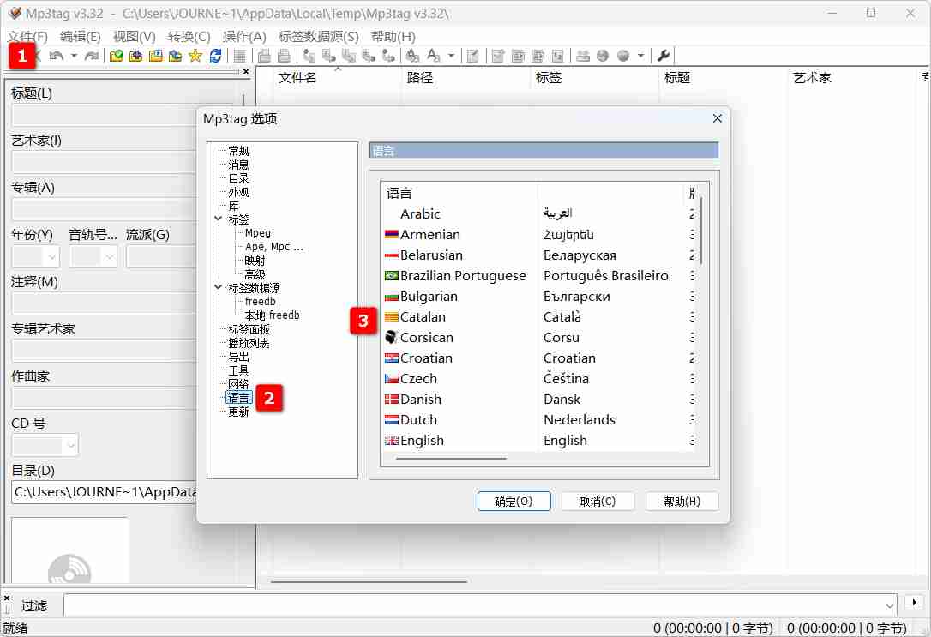Open the 年份 dropdown
The height and width of the screenshot is (637, 931).
coord(51,256)
